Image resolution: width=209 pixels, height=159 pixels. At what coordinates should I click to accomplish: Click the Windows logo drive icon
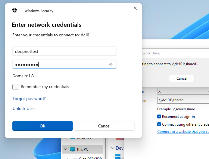tap(118, 157)
